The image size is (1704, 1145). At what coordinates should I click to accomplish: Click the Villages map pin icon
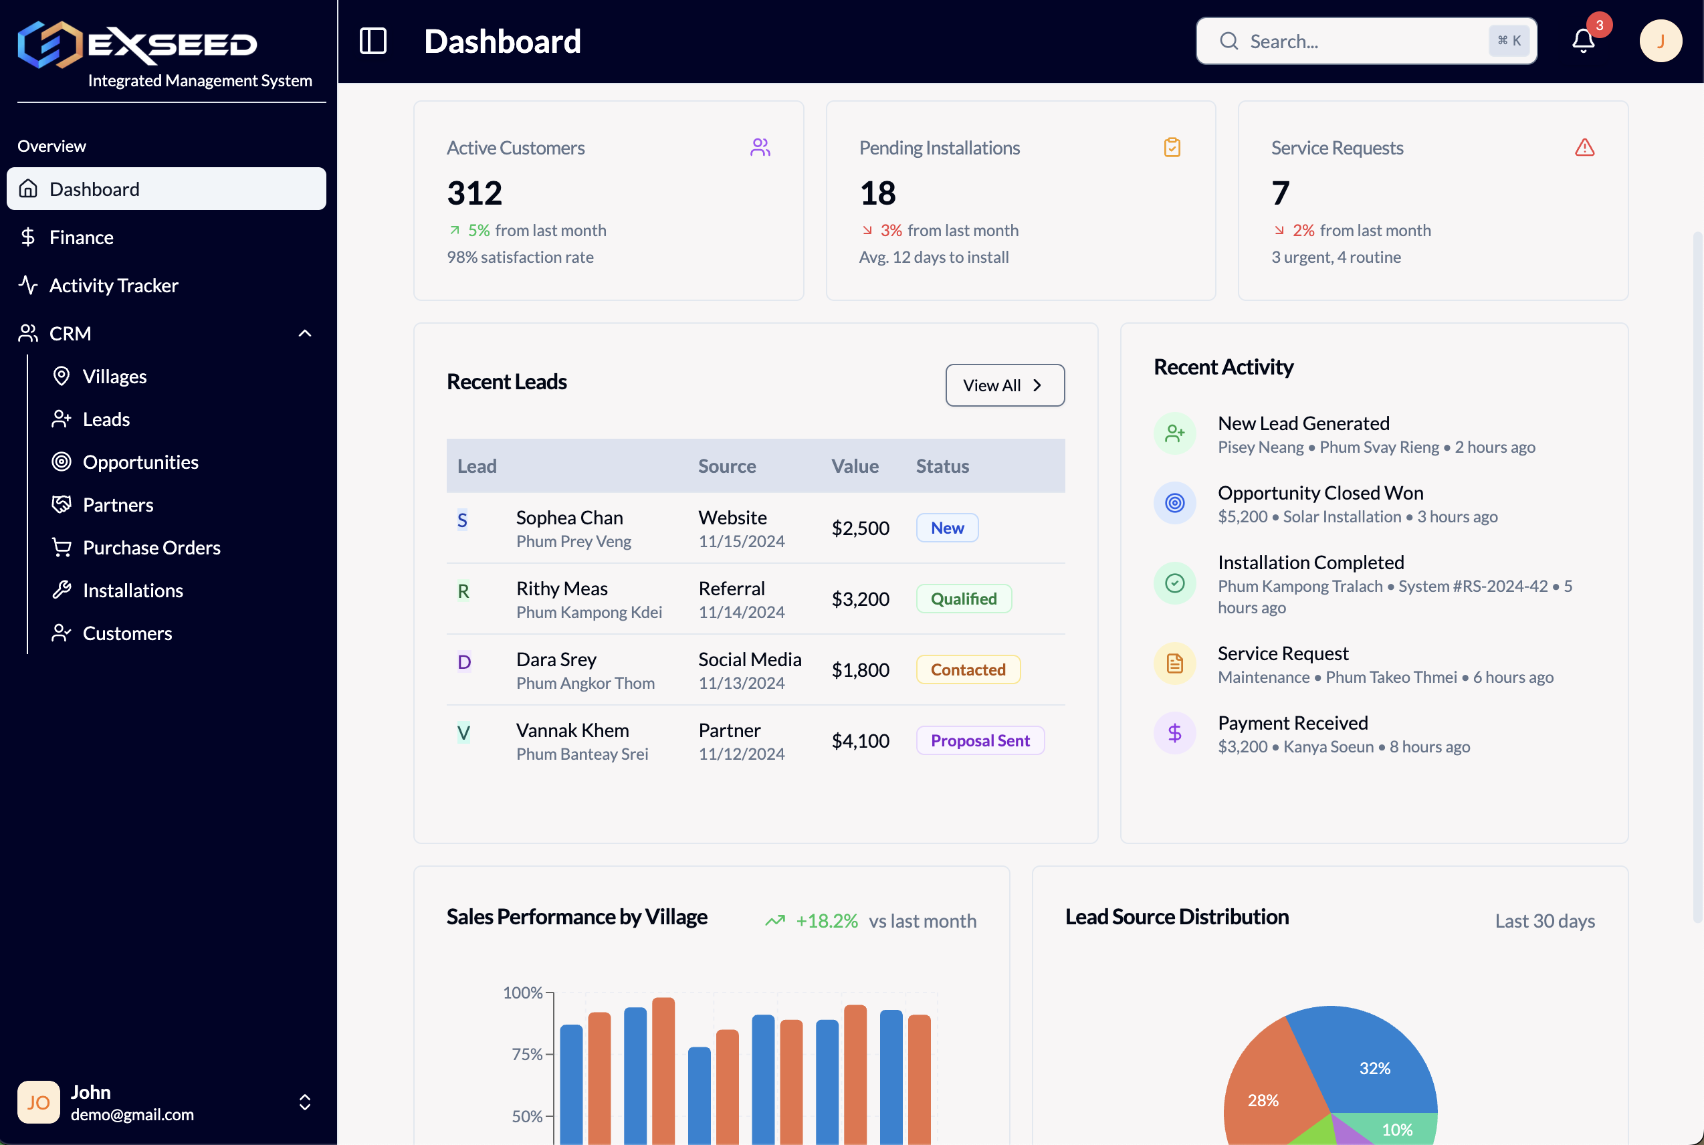(62, 375)
